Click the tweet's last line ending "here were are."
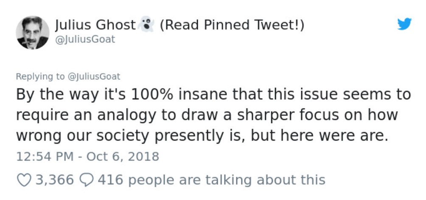The width and height of the screenshot is (426, 200). pos(202,135)
